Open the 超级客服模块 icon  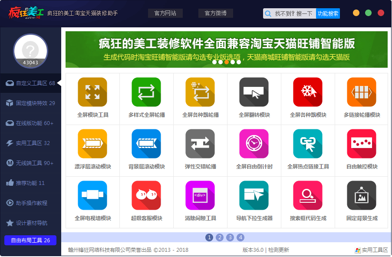click(146, 195)
